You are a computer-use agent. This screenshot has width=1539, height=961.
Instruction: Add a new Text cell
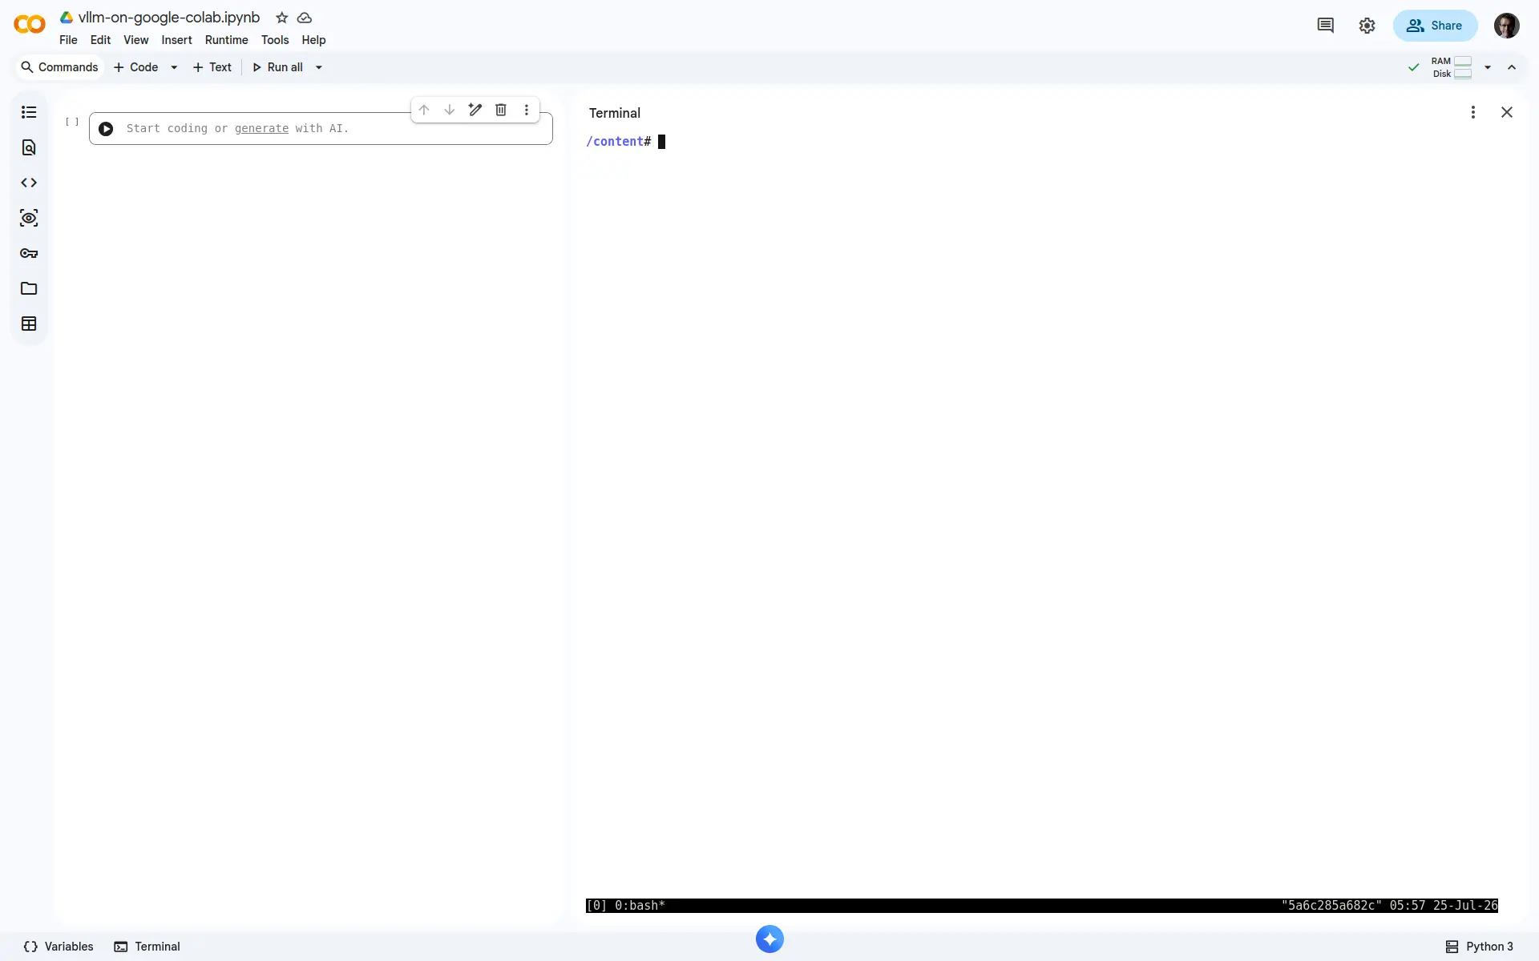[212, 67]
